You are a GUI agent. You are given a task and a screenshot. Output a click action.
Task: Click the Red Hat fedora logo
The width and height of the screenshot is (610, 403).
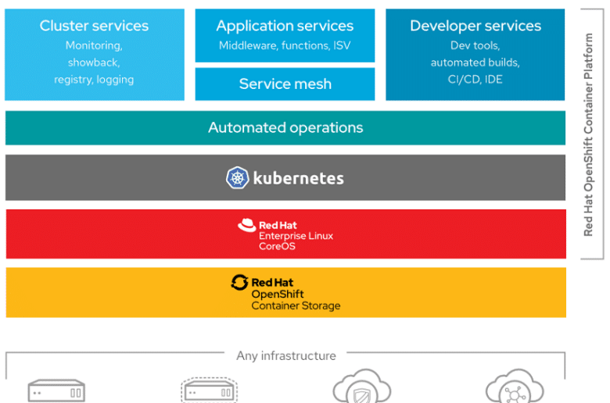pos(246,225)
